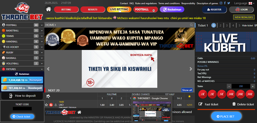Click the Basketball sport icon in sidebar
This screenshot has height=123, width=257.
pos(3,31)
